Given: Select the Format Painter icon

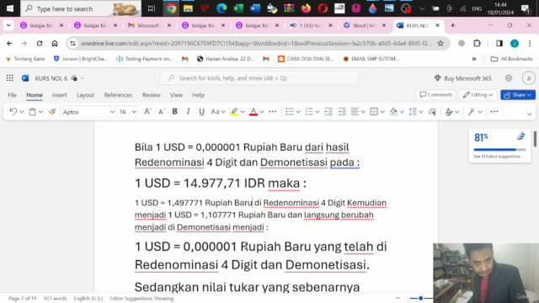Looking at the screenshot, I should pyautogui.click(x=52, y=112).
